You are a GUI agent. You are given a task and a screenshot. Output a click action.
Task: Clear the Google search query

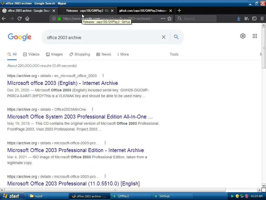point(164,37)
